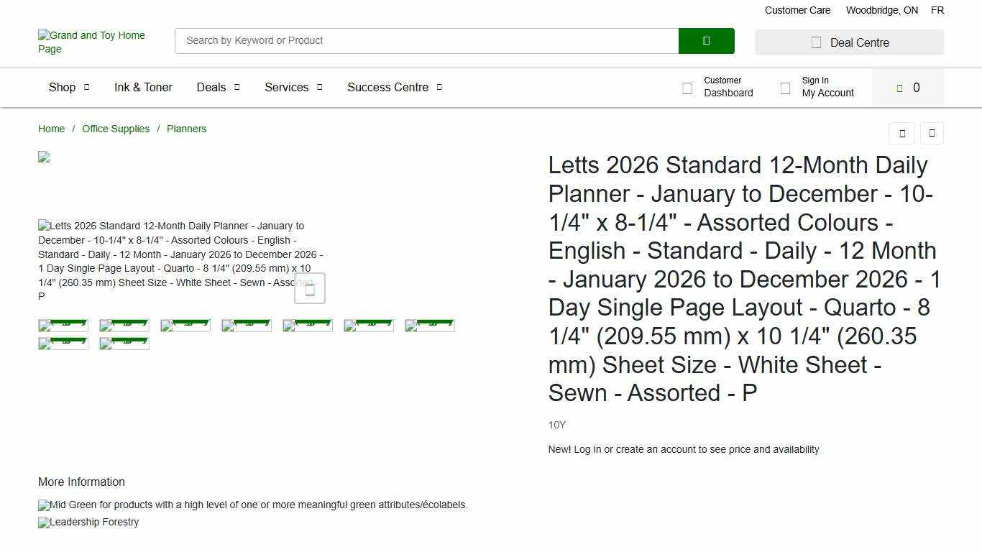Viewport: 982px width, 552px height.
Task: Click the Search by Keyword or Product field
Action: pyautogui.click(x=426, y=41)
